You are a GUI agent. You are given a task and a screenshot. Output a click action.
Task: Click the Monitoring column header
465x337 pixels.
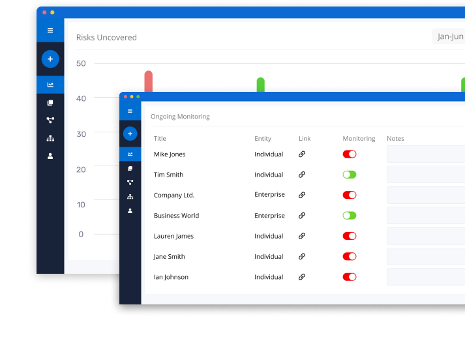click(x=359, y=138)
